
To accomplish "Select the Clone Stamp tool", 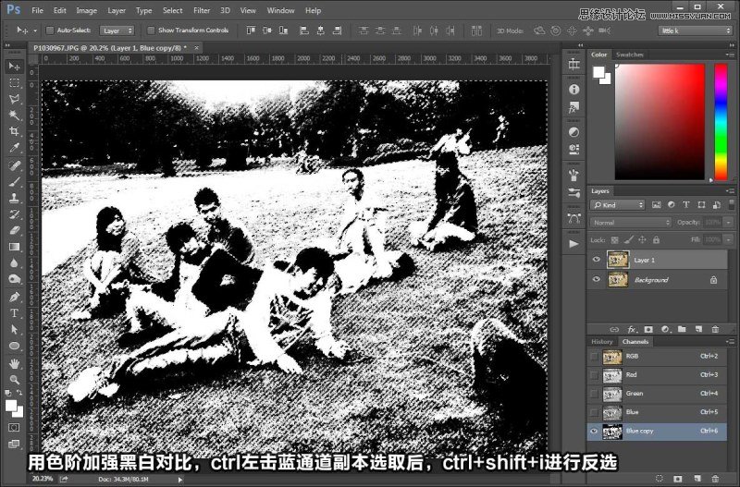I will tap(14, 198).
